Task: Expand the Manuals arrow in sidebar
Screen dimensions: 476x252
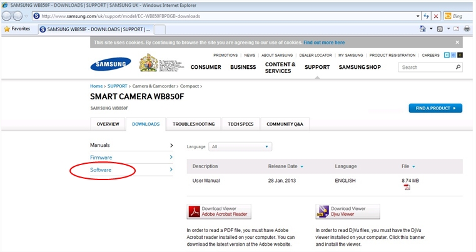Action: [x=171, y=146]
